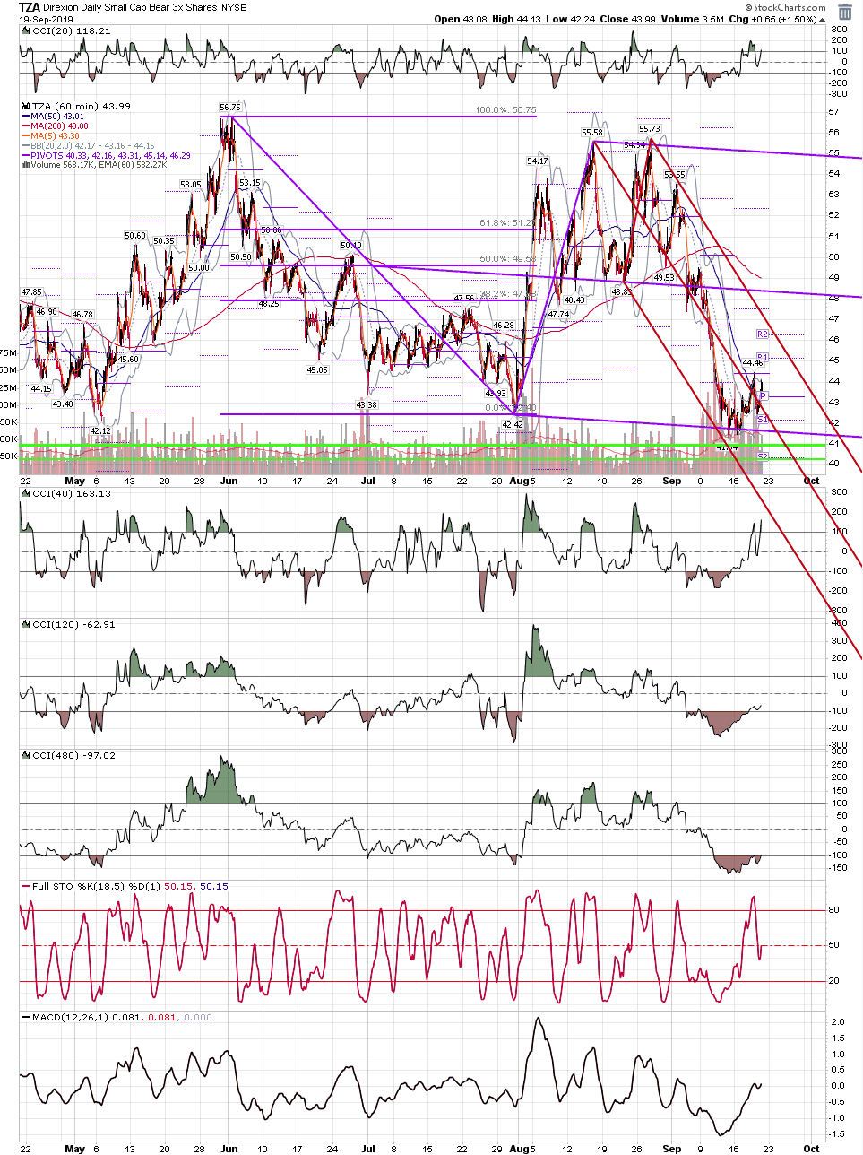Click the "42.42" low price label

[512, 425]
